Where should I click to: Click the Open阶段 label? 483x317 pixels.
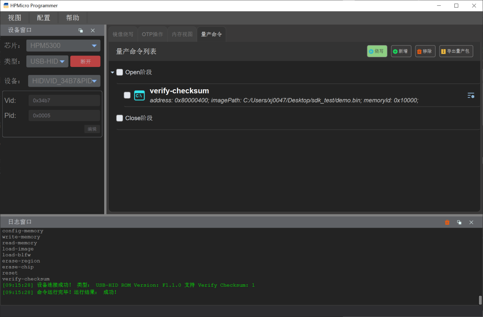click(139, 72)
